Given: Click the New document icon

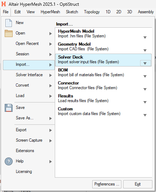Looking at the screenshot, I should tap(9, 23).
